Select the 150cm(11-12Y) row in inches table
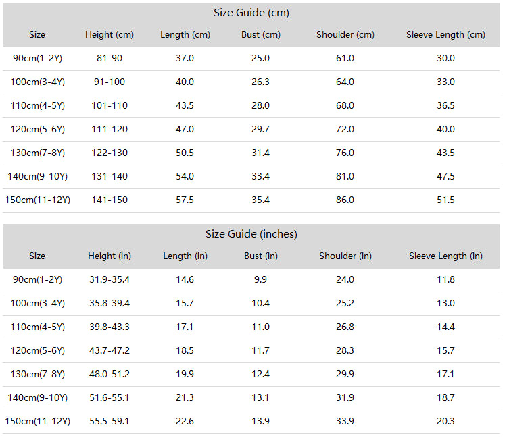507x440 pixels. pos(251,422)
